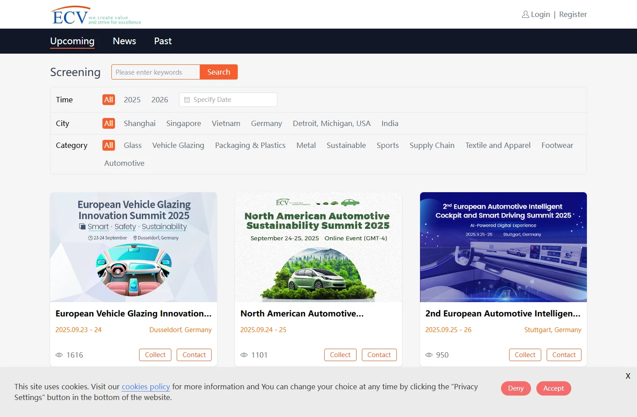Viewport: 637px width, 417px height.
Task: Collect the North American Automotive event
Action: point(340,355)
